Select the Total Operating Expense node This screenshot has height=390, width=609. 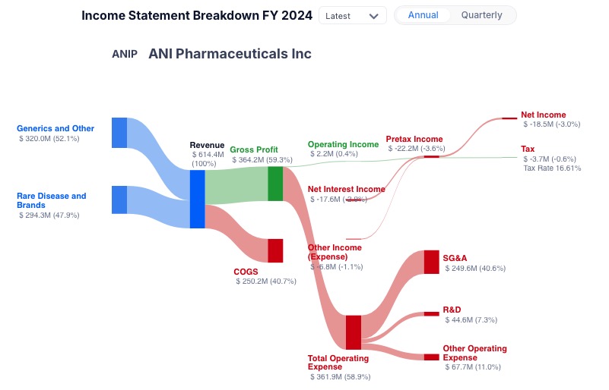pyautogui.click(x=354, y=332)
